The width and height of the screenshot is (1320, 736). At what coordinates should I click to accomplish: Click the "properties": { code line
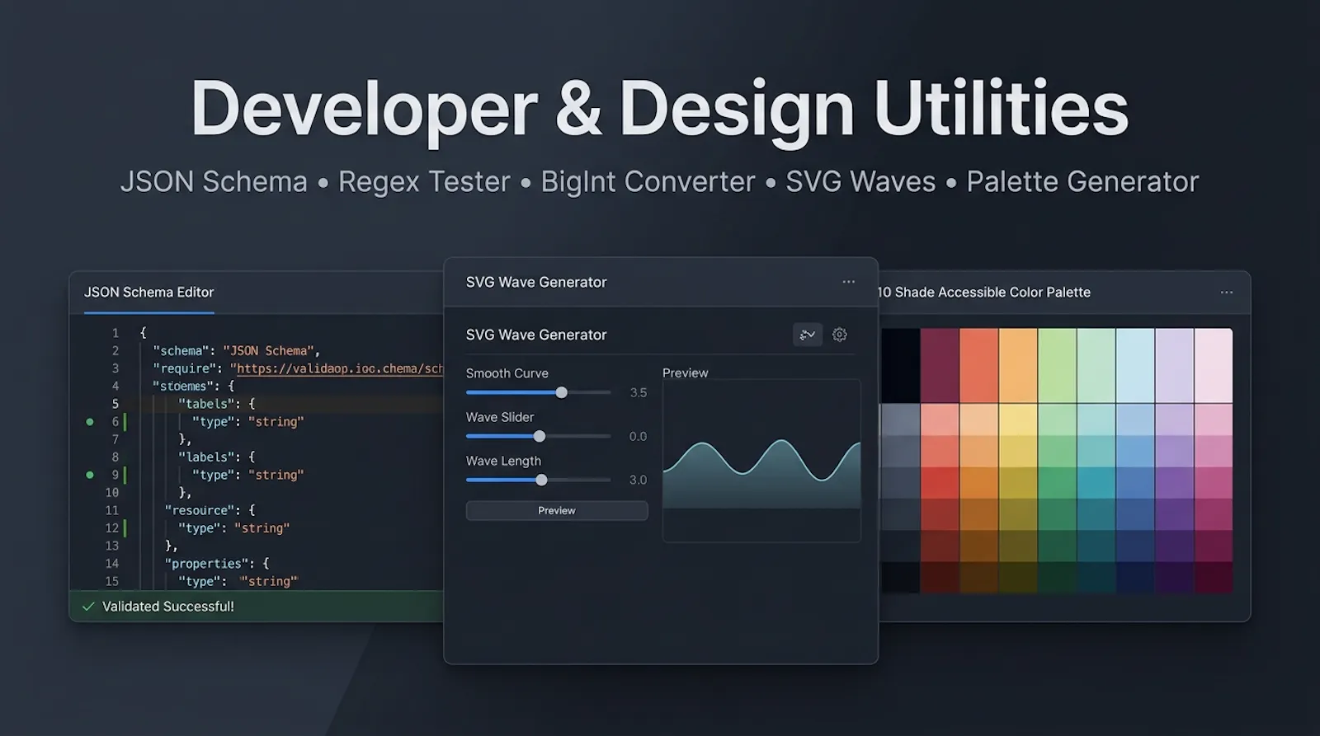pos(217,564)
